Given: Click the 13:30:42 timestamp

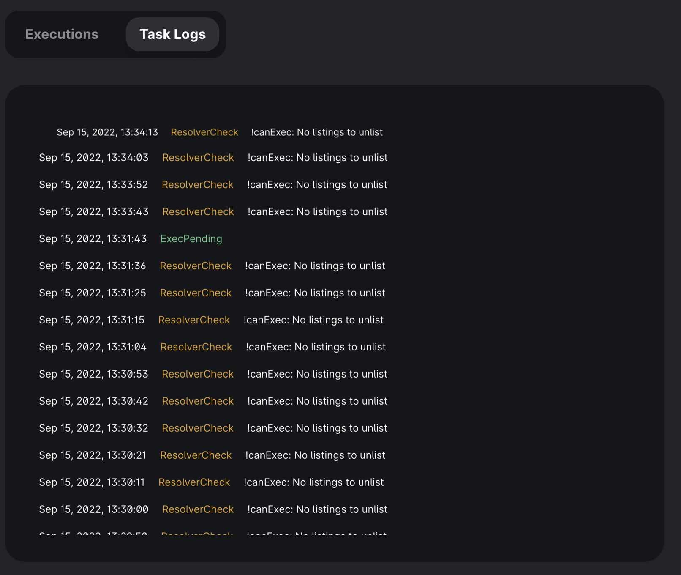Looking at the screenshot, I should pyautogui.click(x=94, y=401).
